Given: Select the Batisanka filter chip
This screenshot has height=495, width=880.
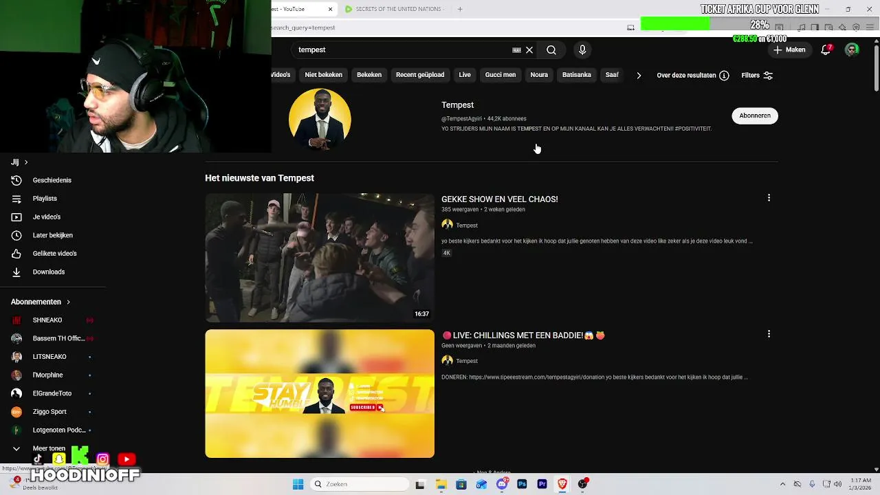Looking at the screenshot, I should pos(577,75).
